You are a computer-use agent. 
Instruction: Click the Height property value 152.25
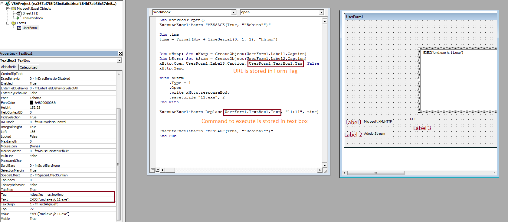[x=72, y=108]
